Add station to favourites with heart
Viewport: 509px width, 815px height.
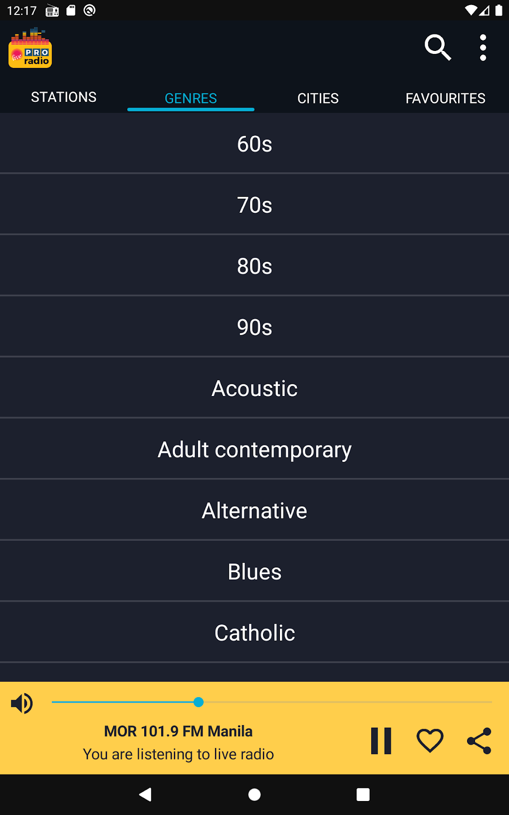tap(430, 740)
